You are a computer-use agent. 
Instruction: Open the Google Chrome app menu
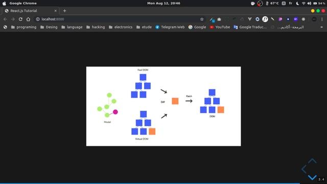tap(23, 4)
